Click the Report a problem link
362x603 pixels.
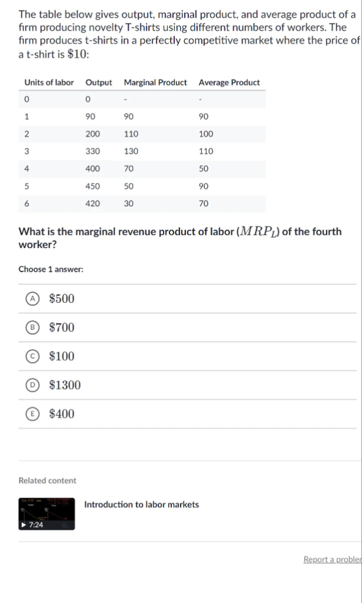(332, 559)
